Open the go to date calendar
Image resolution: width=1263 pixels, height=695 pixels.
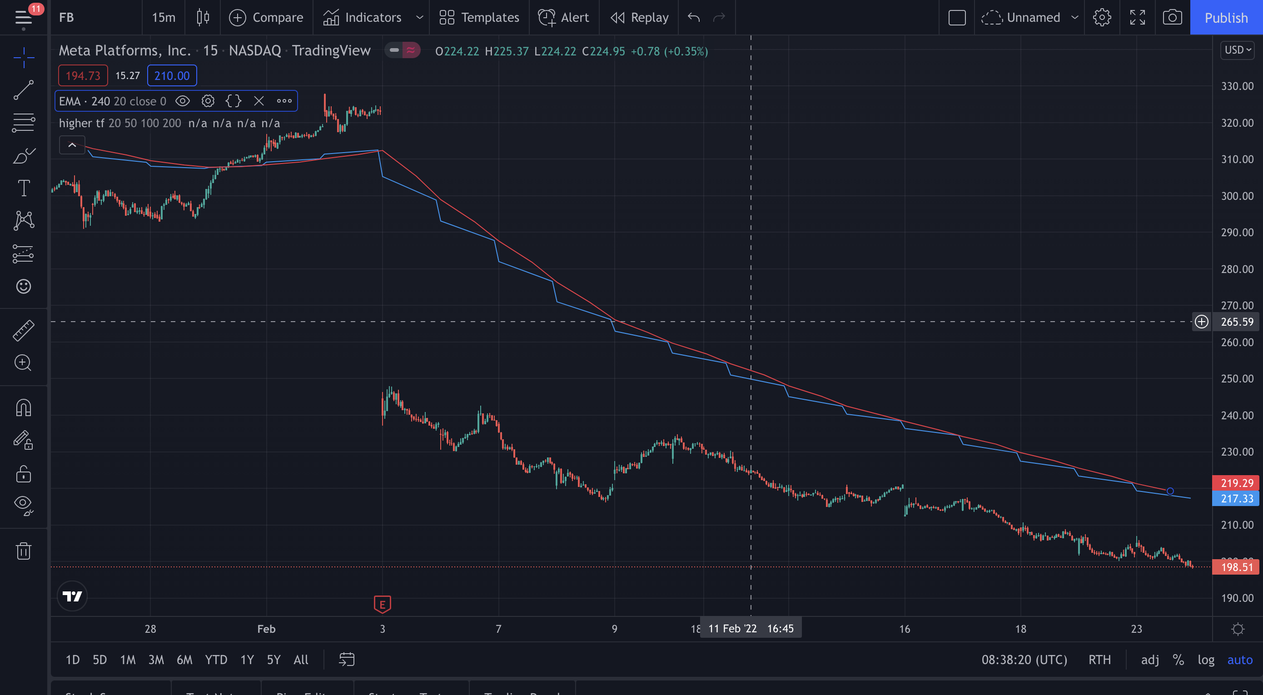pos(347,660)
